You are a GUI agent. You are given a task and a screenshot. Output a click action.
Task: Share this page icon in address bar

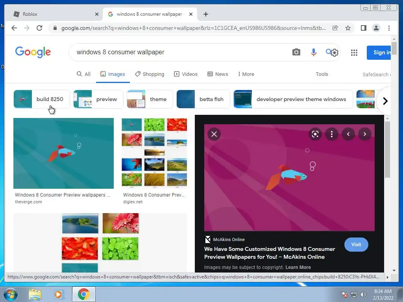pos(335,28)
